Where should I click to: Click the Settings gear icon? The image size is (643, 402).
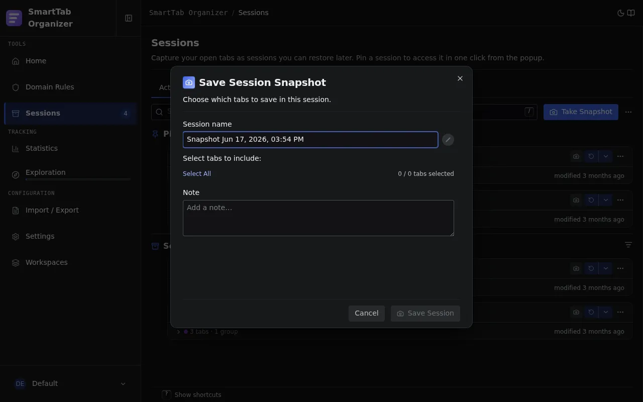(x=16, y=237)
